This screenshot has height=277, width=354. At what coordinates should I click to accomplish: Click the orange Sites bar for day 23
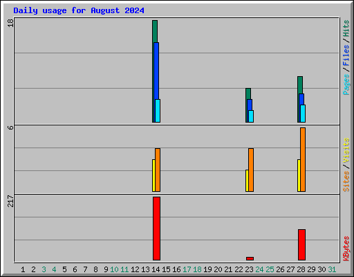[x=251, y=170]
